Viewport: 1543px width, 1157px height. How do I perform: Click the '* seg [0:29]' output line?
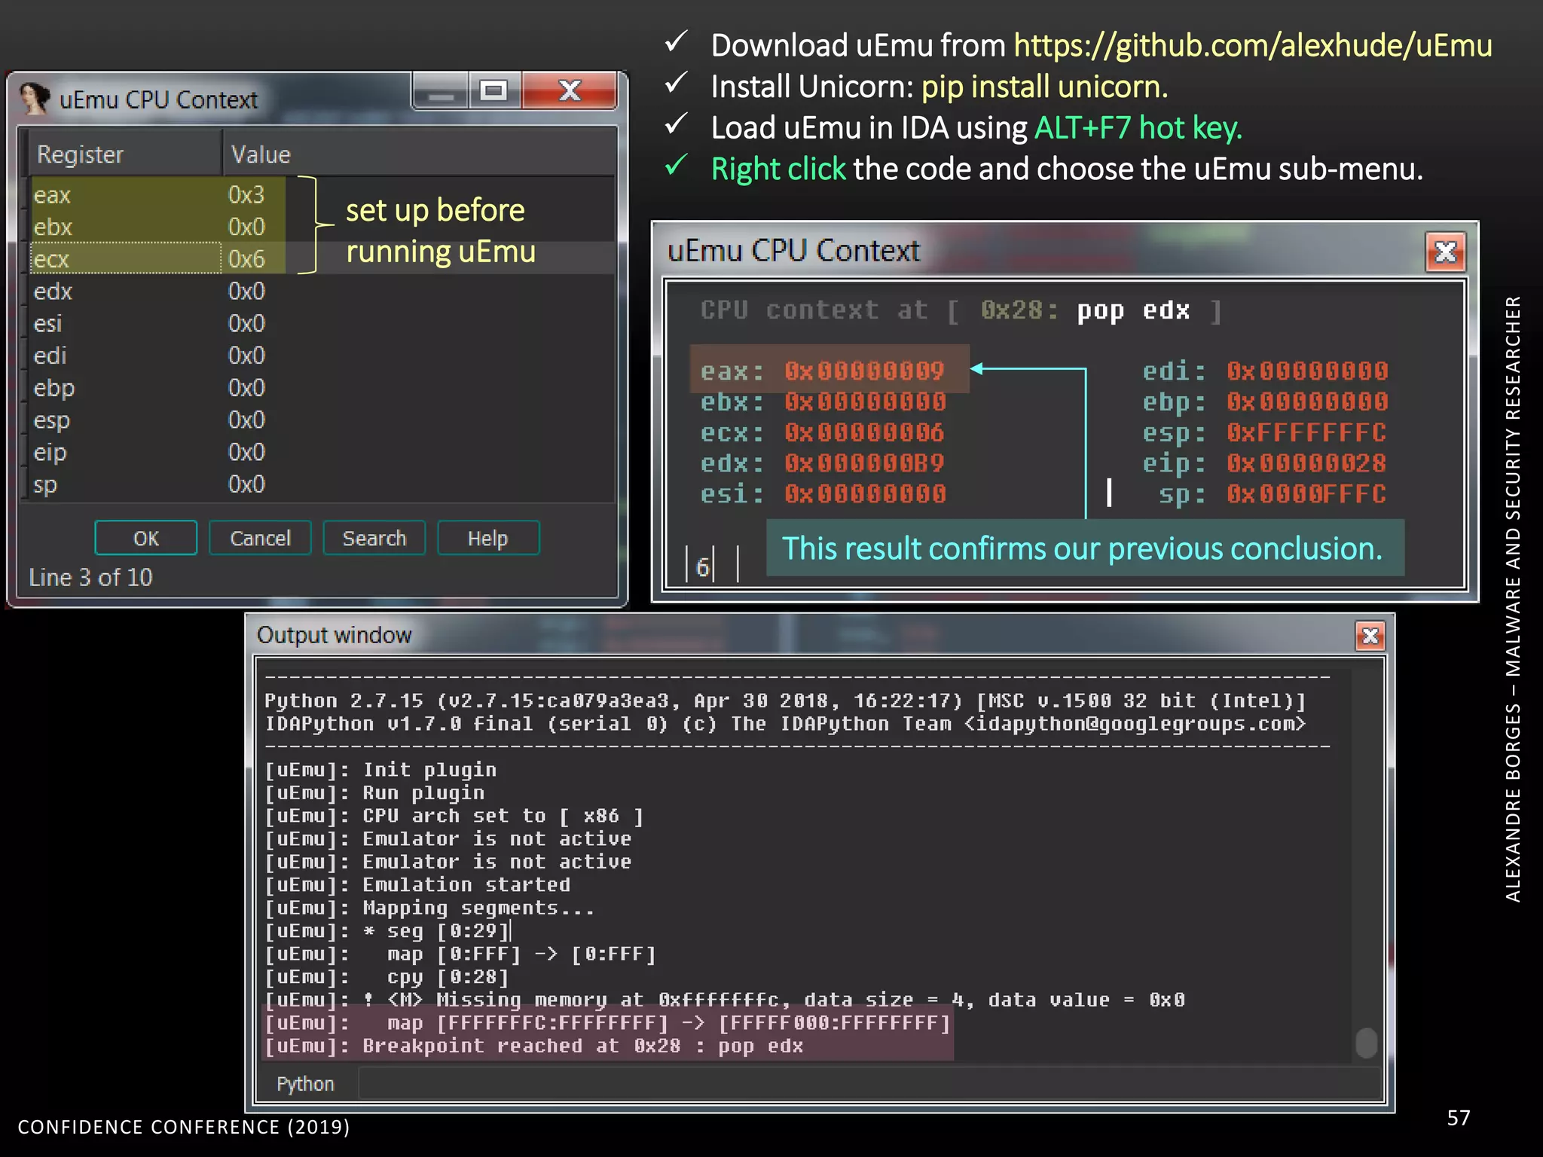387,931
